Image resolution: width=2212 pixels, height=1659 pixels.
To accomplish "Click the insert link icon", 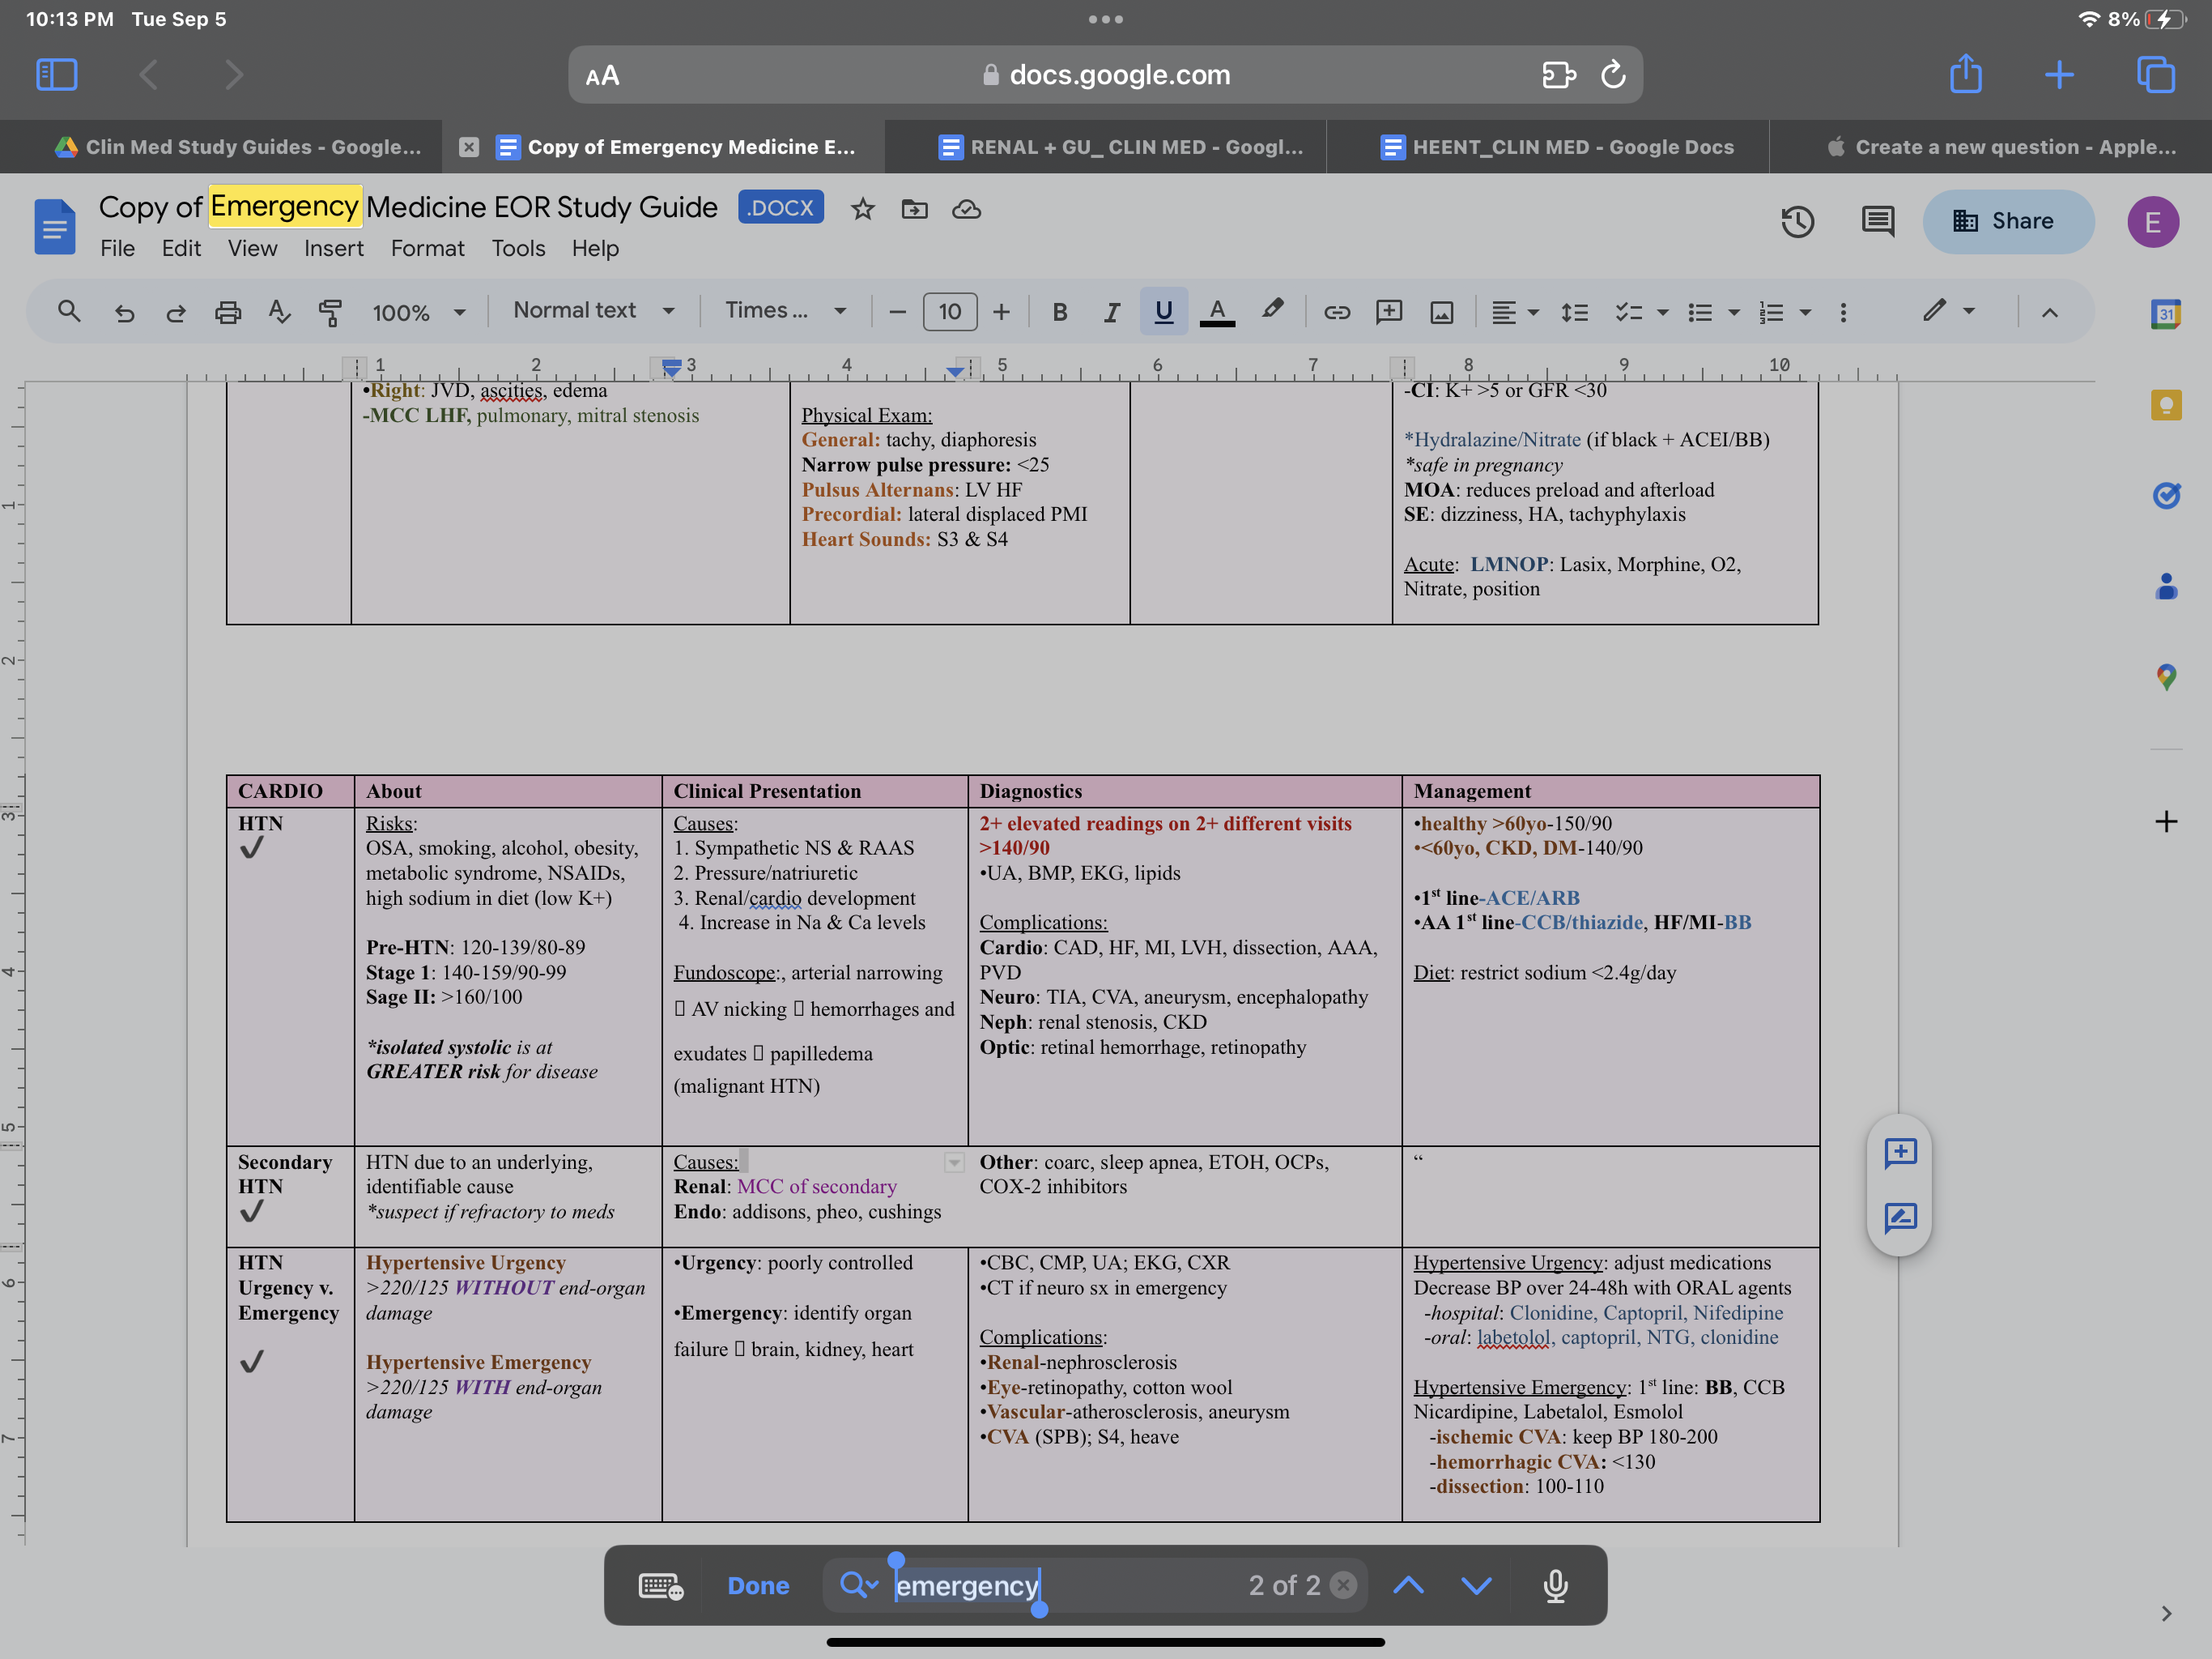I will (1337, 312).
